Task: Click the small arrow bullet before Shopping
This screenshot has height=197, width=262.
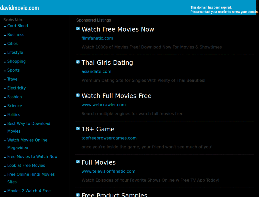Action: [5, 62]
